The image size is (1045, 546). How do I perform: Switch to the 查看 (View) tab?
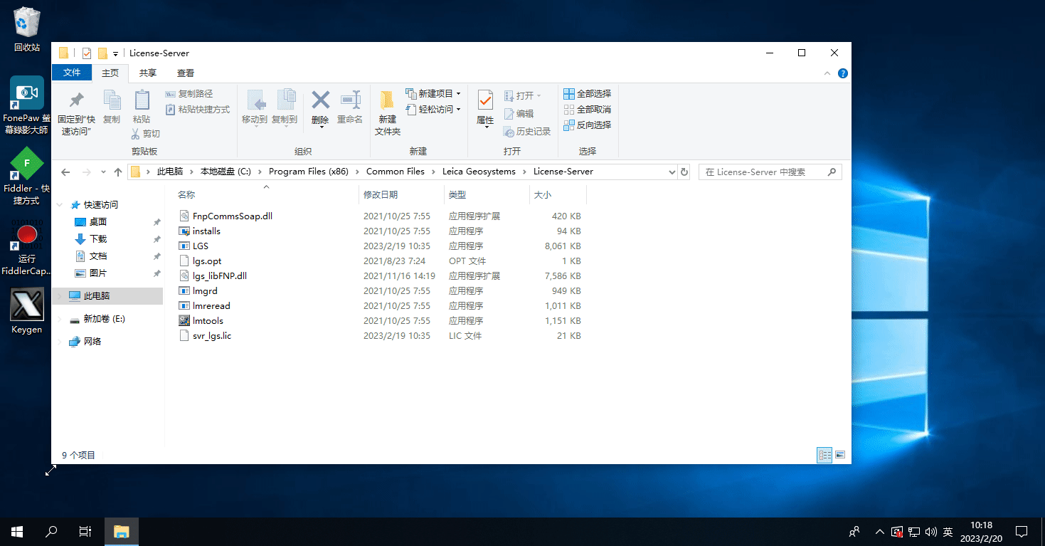pyautogui.click(x=186, y=73)
